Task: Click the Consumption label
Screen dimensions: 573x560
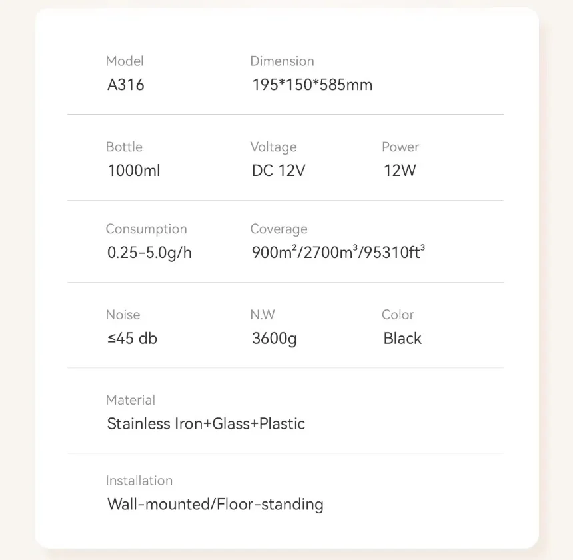Action: (x=146, y=229)
